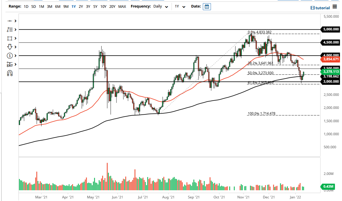This screenshot has height=201, width=342.
Task: Activate the 10Y range option
Action: (103, 6)
